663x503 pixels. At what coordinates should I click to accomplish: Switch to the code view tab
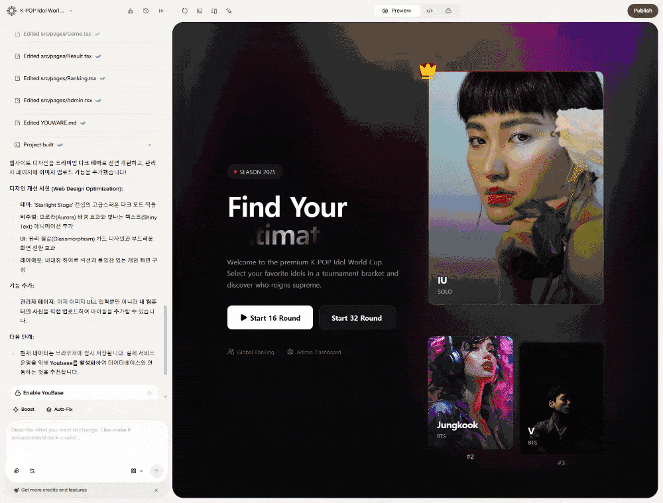point(430,11)
